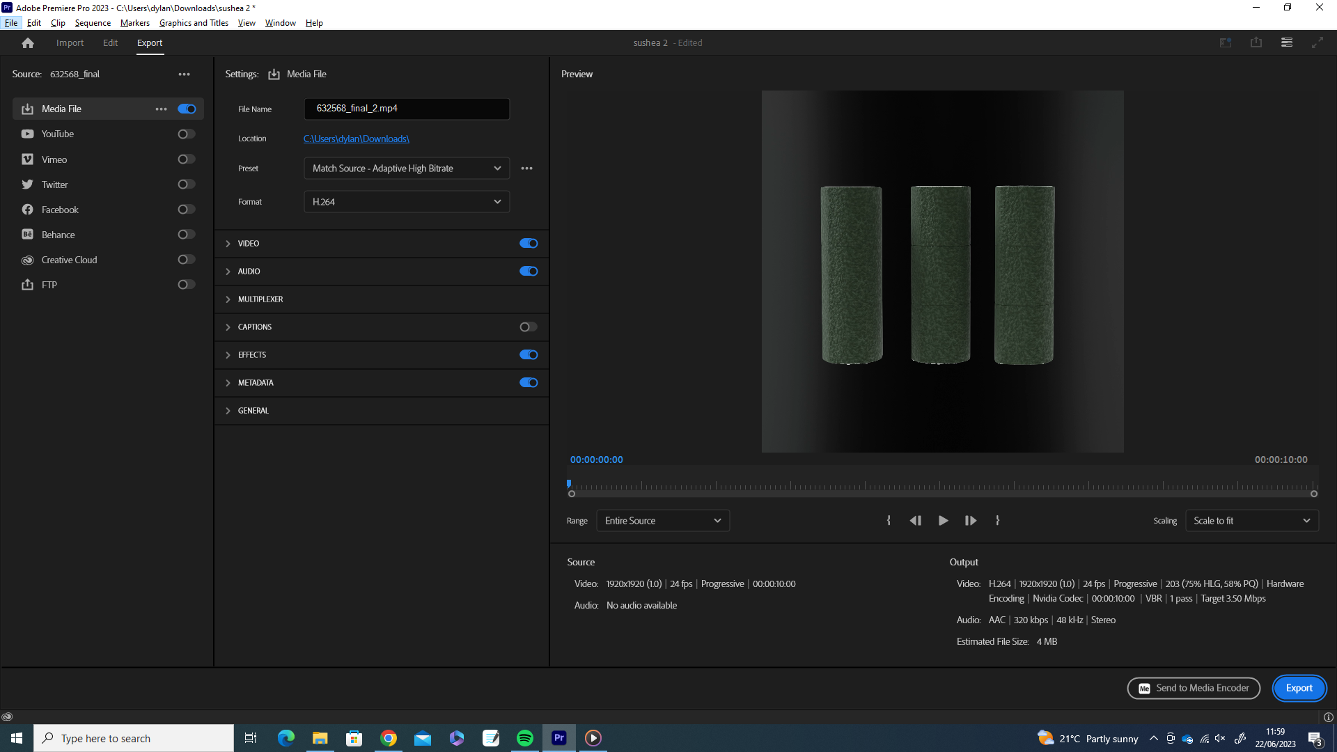Click the file name input field
Image resolution: width=1337 pixels, height=752 pixels.
pos(407,107)
